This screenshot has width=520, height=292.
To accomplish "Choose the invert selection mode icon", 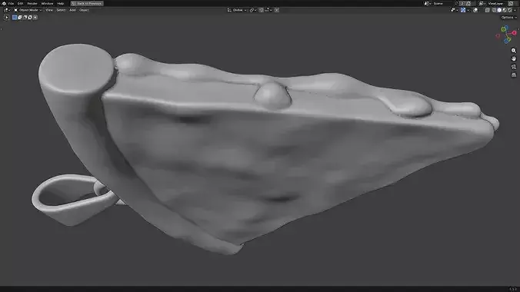I will point(30,17).
